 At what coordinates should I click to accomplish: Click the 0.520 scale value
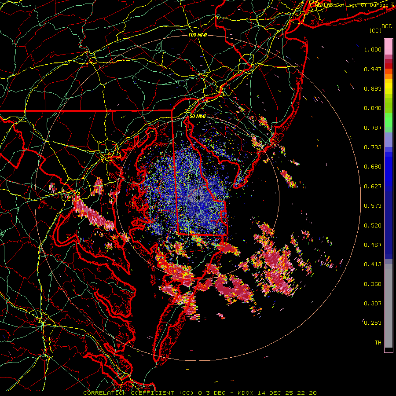coord(373,226)
